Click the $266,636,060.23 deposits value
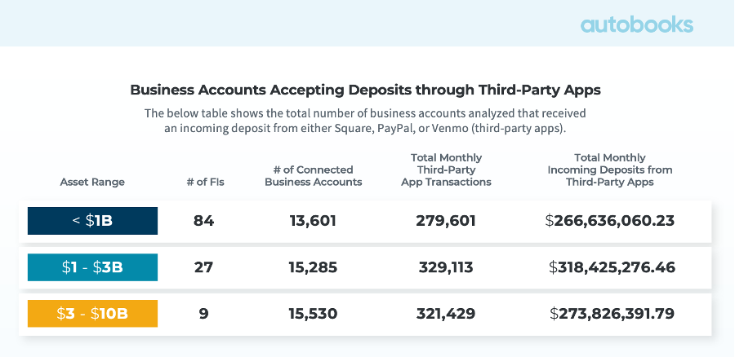This screenshot has height=357, width=735. coord(611,221)
